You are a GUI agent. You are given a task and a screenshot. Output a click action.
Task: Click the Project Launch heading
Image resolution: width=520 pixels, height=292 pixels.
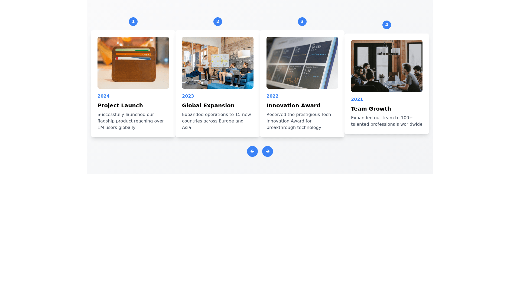click(x=120, y=105)
